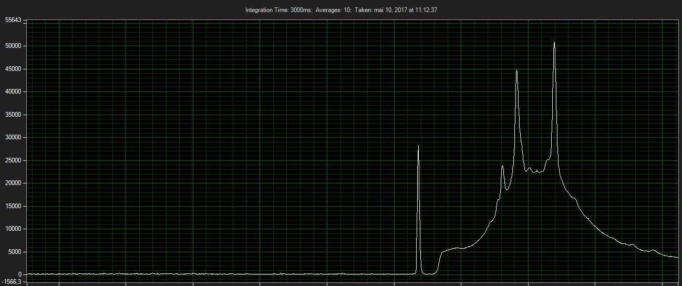Click the -1566,3 y-axis minimum label
The image size is (682, 286).
12,282
